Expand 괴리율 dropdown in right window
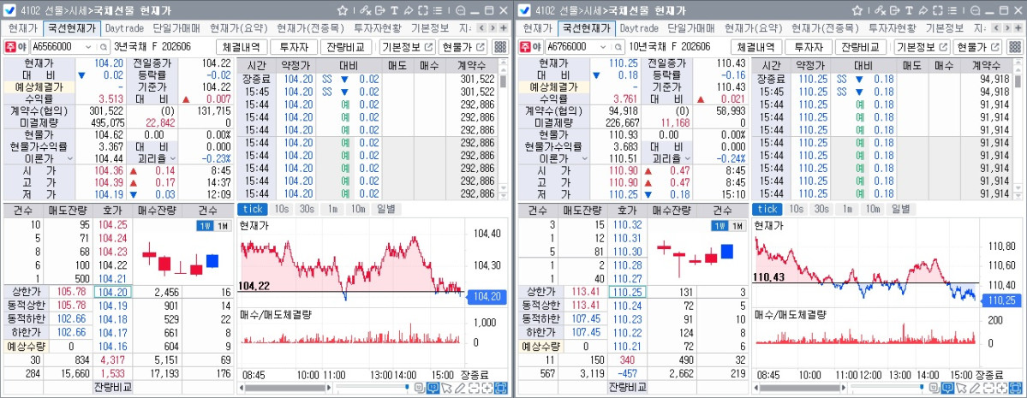 pyautogui.click(x=688, y=159)
